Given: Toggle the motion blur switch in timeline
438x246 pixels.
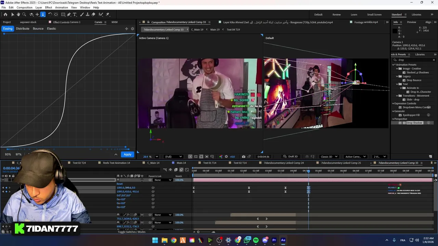Looking at the screenshot, I should pos(181,170).
